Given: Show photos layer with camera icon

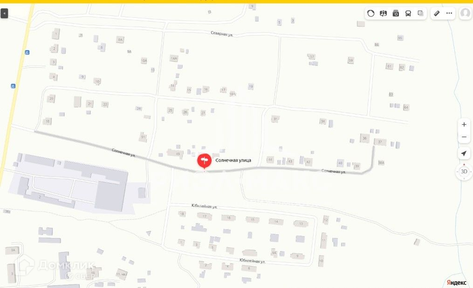Looking at the screenshot, I should (x=396, y=13).
